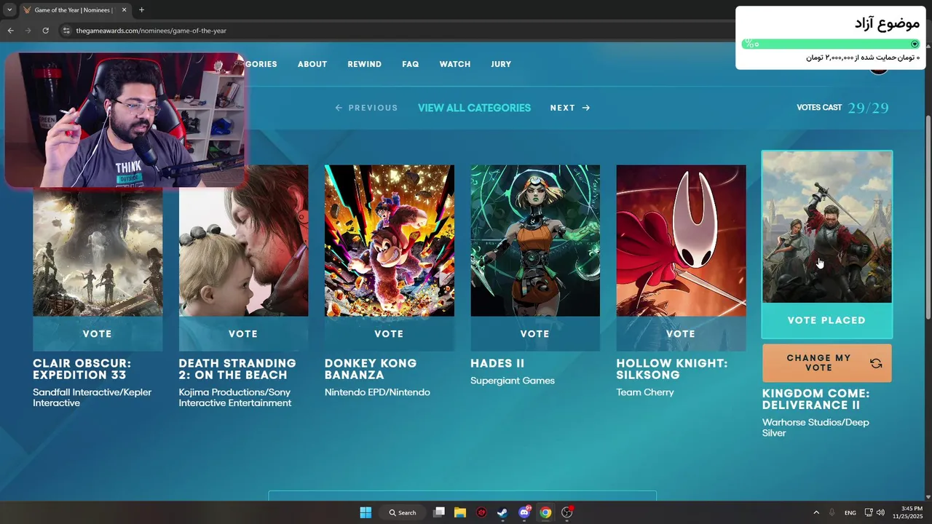Viewport: 932px width, 524px height.
Task: Switch to Chrome in taskbar
Action: [545, 512]
